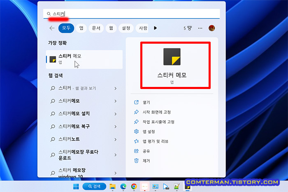Click the pin icon for 작업 표시줄에 고정
Screen dimensions: 288x192
pyautogui.click(x=136, y=122)
